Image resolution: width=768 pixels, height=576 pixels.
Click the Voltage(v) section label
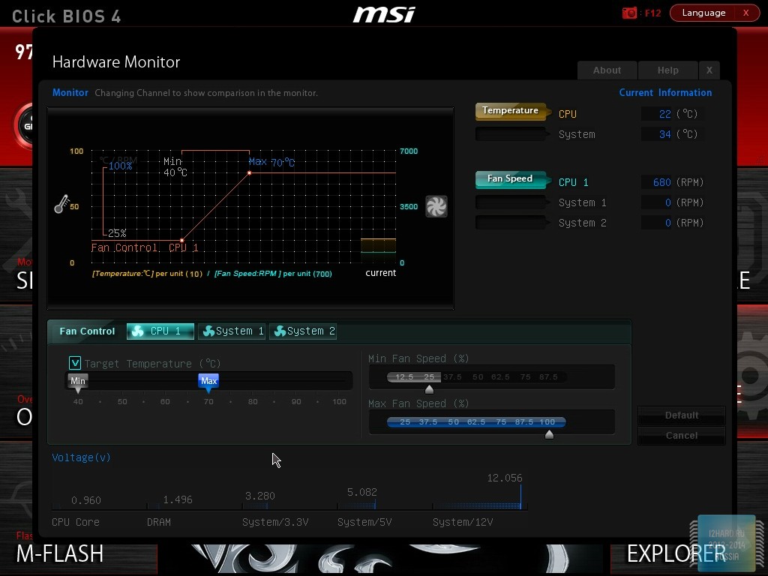[x=81, y=457]
